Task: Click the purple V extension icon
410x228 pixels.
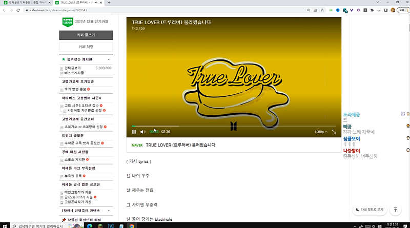Action: pyautogui.click(x=352, y=10)
